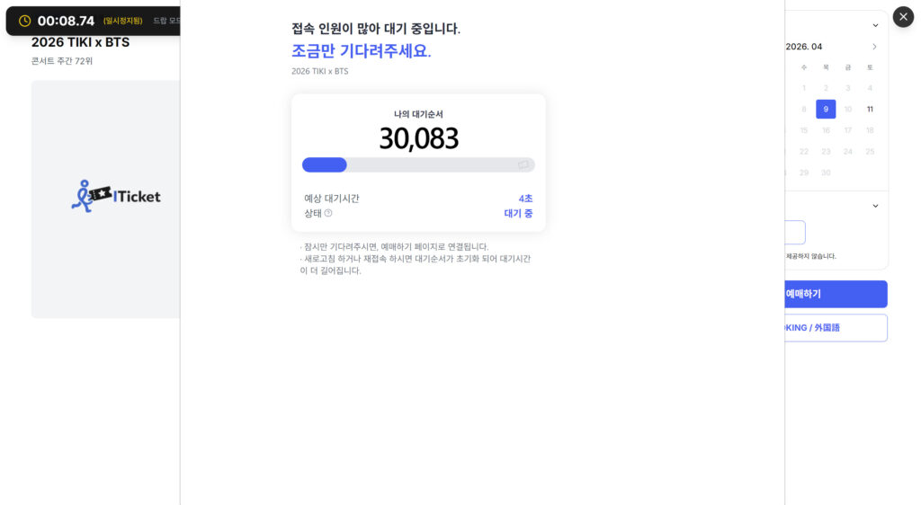This screenshot has width=921, height=505.
Task: Click the ITicket running-man logo
Action: 116,196
